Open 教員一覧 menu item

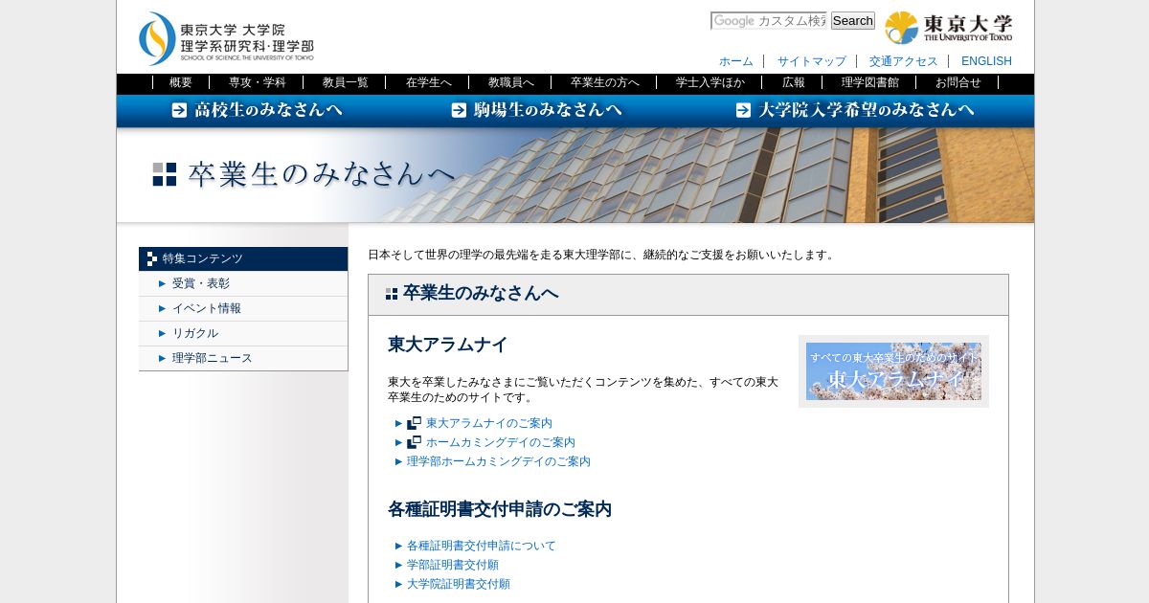345,82
